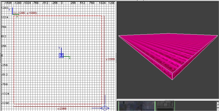Click the x:2368 dimension label
The width and height of the screenshot is (219, 111).
(x=62, y=109)
